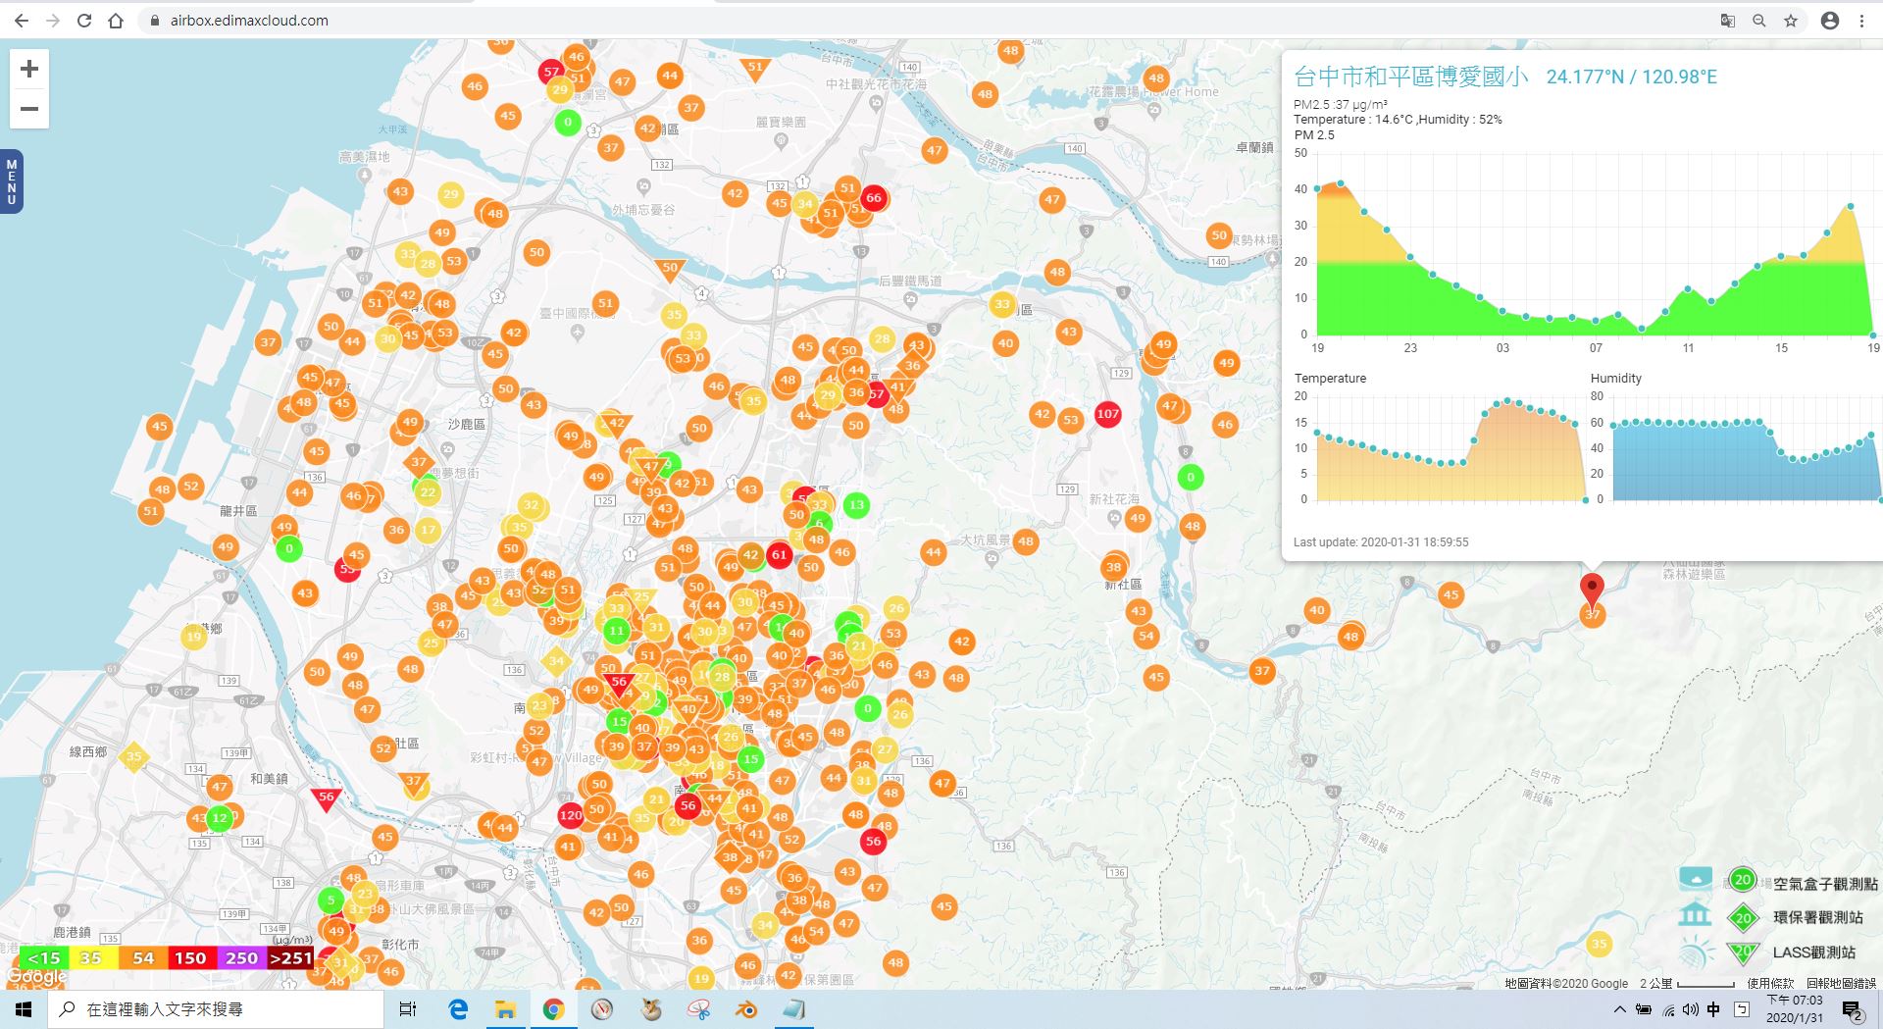Click the LASS globe legend icon
The height and width of the screenshot is (1029, 1883).
(1697, 953)
